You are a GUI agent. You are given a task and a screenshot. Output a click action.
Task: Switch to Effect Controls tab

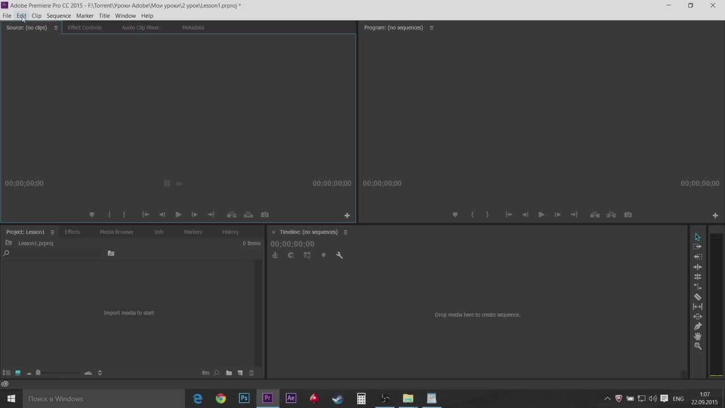85,28
